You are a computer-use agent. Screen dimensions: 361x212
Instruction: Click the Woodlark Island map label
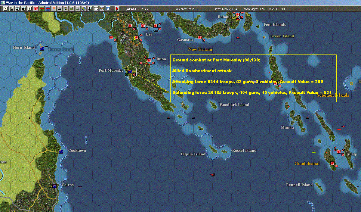pyautogui.click(x=234, y=105)
